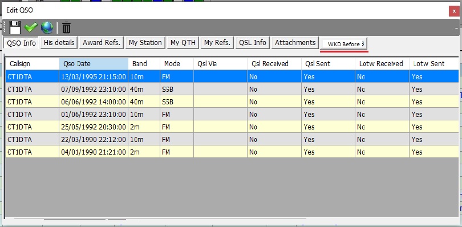Click the Qsl Via column header
Viewport: 462px width, 227px height.
click(x=220, y=64)
